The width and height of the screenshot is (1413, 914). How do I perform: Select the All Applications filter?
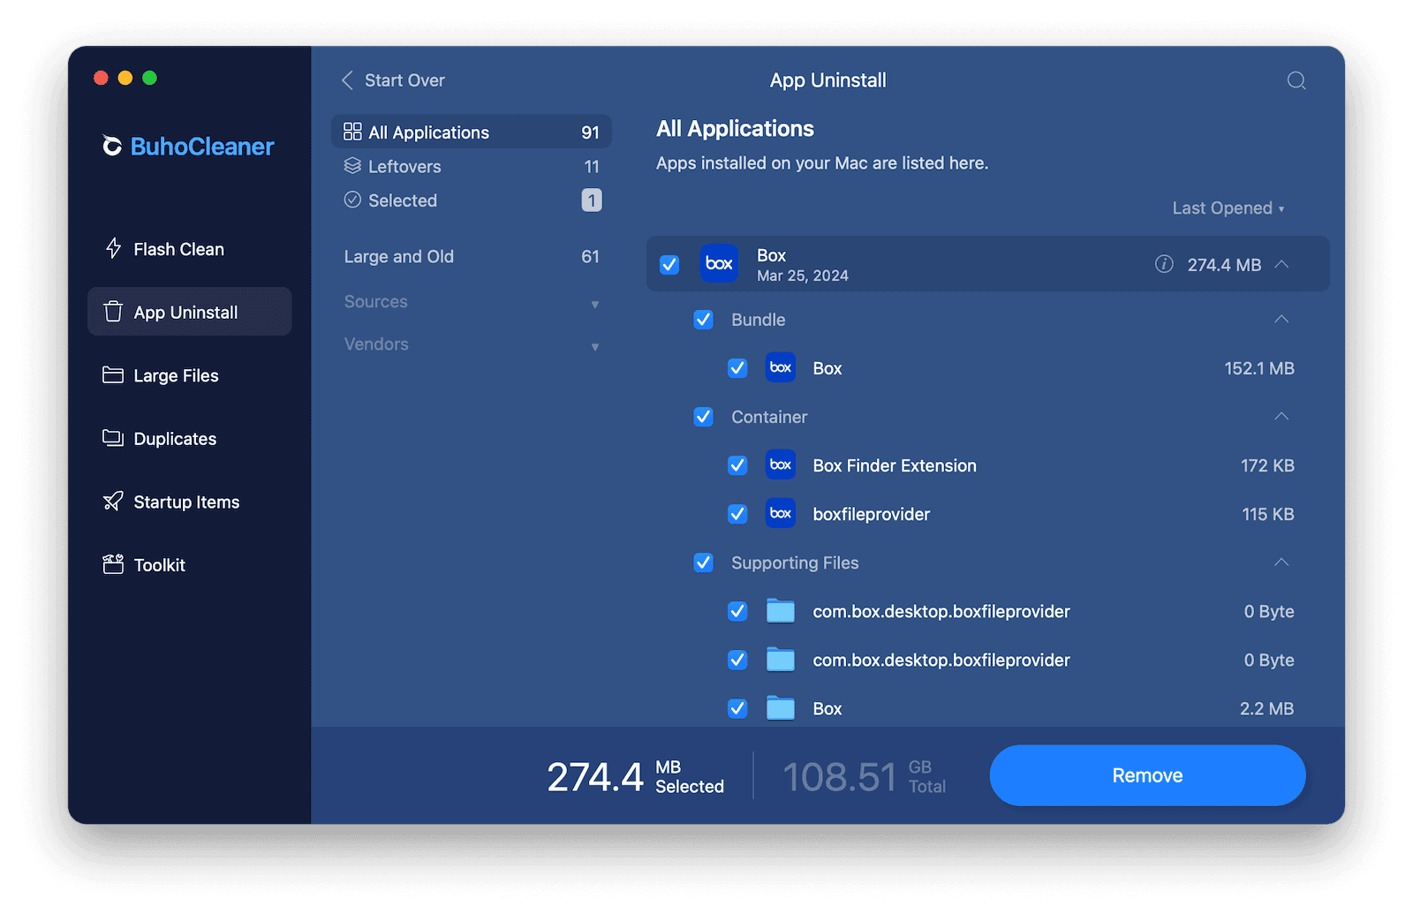pos(472,132)
